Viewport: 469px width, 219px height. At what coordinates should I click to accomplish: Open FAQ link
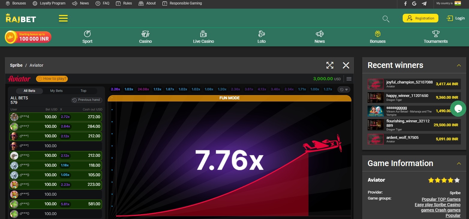pyautogui.click(x=102, y=3)
